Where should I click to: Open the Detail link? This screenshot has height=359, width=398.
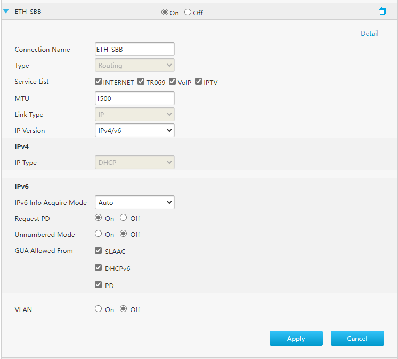[369, 33]
